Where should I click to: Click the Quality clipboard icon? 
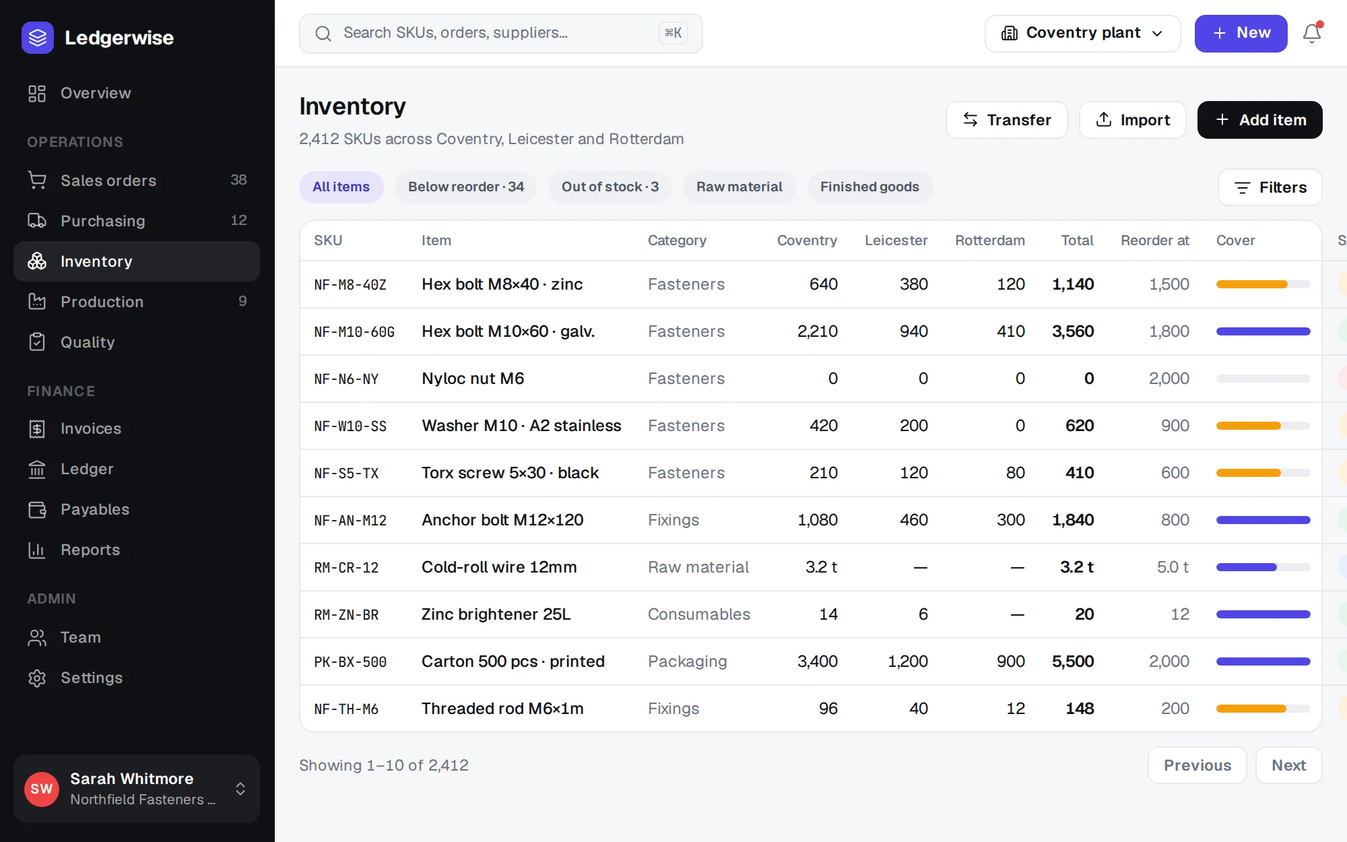[x=37, y=342]
